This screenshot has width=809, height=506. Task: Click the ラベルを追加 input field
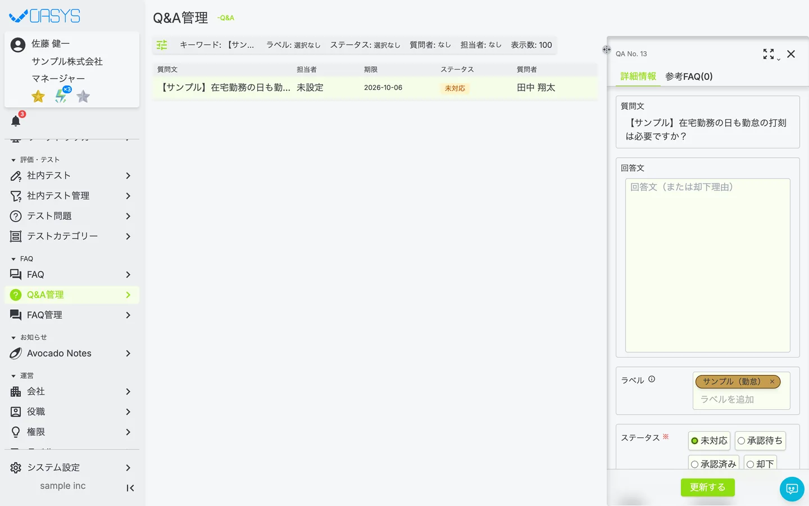click(740, 400)
